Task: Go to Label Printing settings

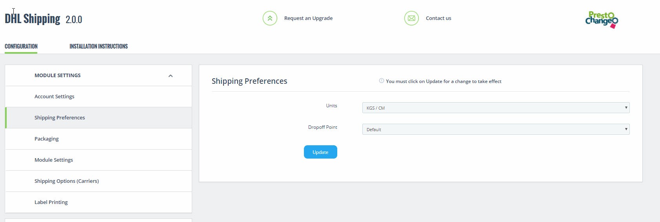Action: pyautogui.click(x=51, y=202)
